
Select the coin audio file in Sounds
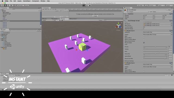coord(5,49)
